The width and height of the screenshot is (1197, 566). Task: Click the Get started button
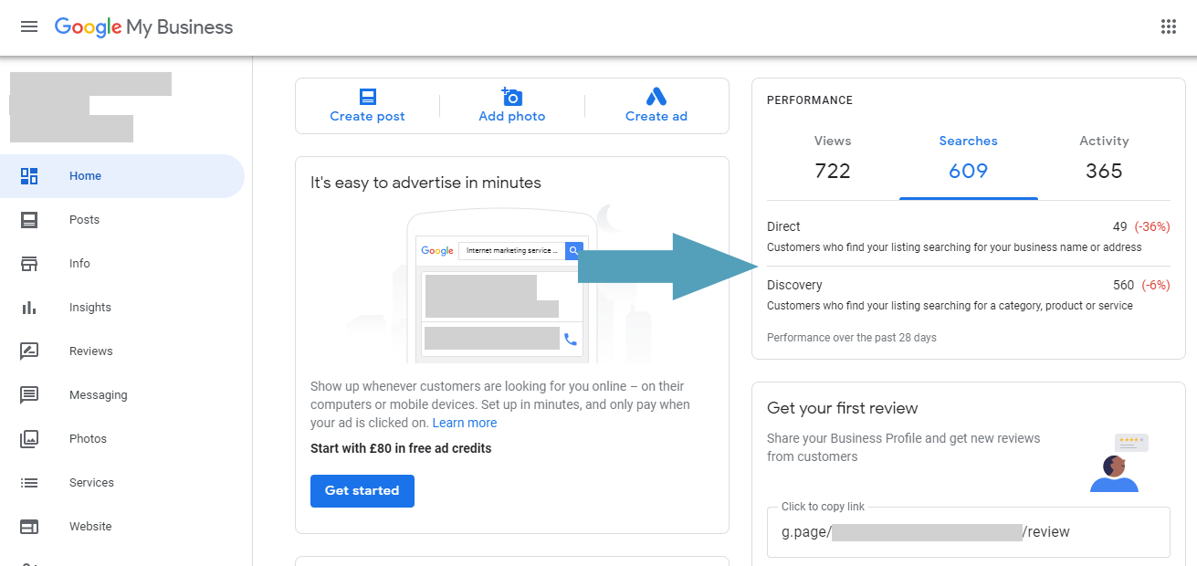coord(362,491)
